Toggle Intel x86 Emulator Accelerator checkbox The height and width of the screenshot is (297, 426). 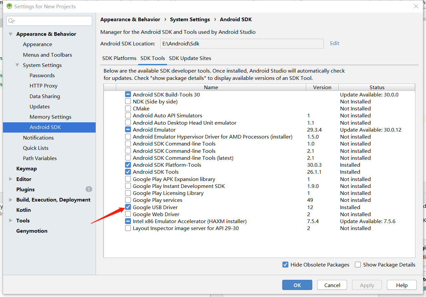point(128,221)
